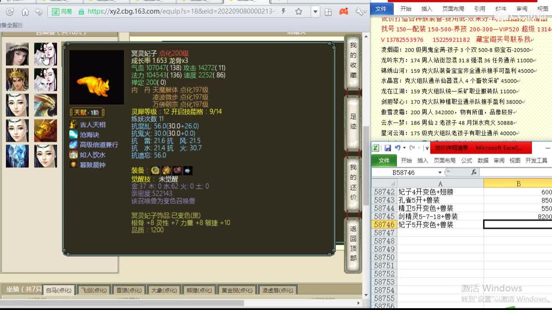Switch to 凌虚扇(点化) mount tab
This screenshot has height=310, width=552.
point(278,290)
